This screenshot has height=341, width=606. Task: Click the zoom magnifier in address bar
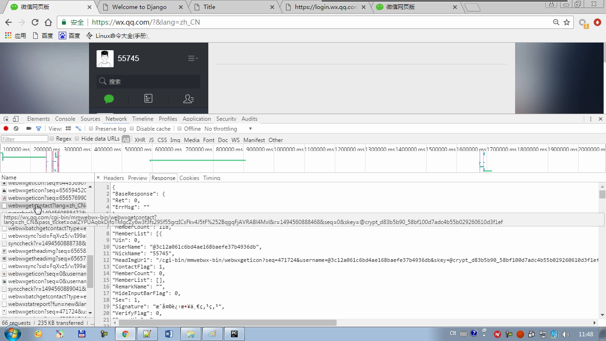[556, 22]
